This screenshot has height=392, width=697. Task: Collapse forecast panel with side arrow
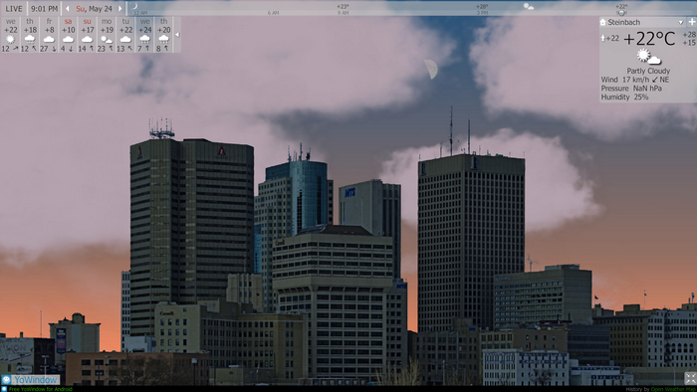coord(177,35)
